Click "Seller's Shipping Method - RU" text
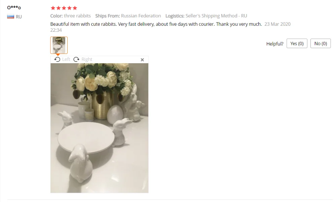This screenshot has height=202, width=336. tap(216, 16)
